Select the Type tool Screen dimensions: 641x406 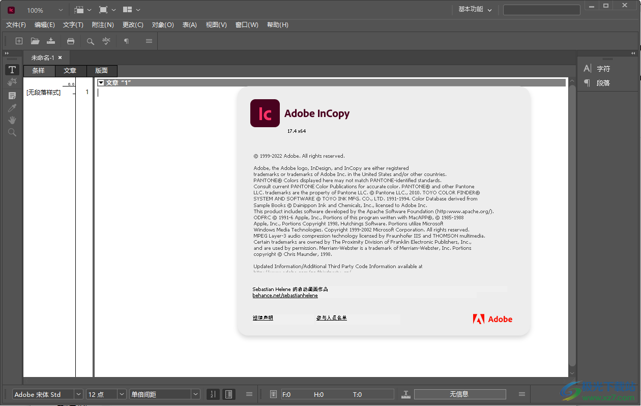coord(12,70)
